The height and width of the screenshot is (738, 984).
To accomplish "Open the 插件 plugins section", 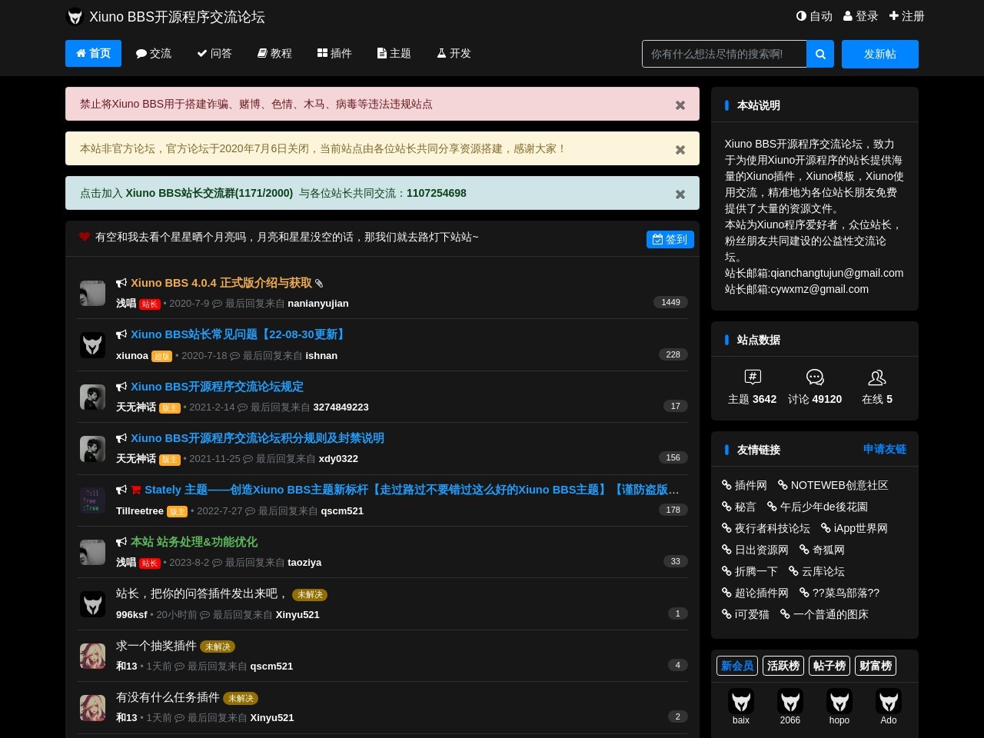I will click(334, 53).
